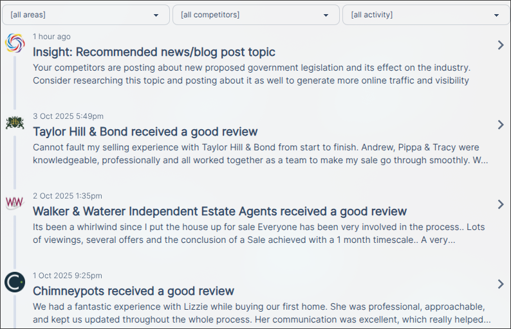Click the 3 Oct 2025 5:49pm timestamp

tap(68, 116)
